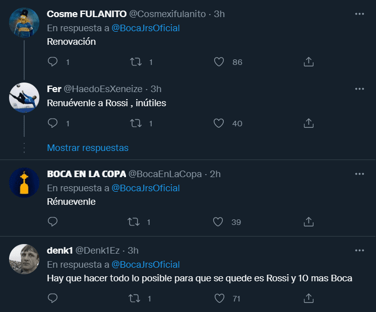
Task: Share Cosme FULANITO's tweet
Action: [309, 62]
